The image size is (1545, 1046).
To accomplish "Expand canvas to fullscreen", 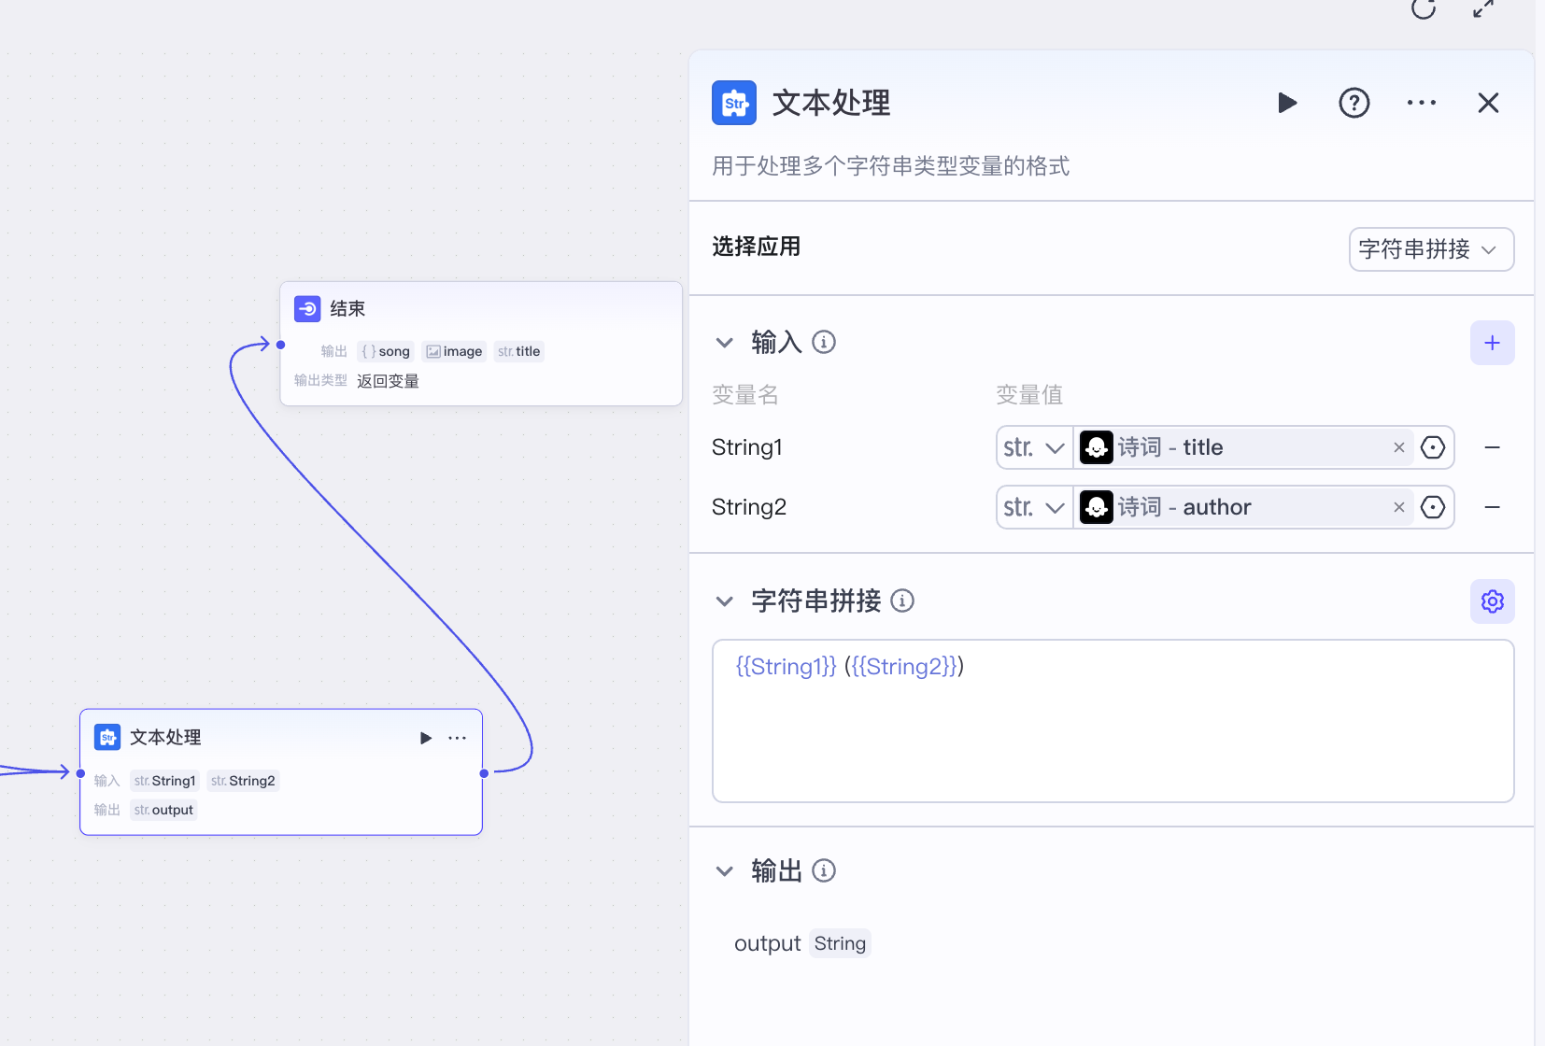I will [x=1483, y=10].
